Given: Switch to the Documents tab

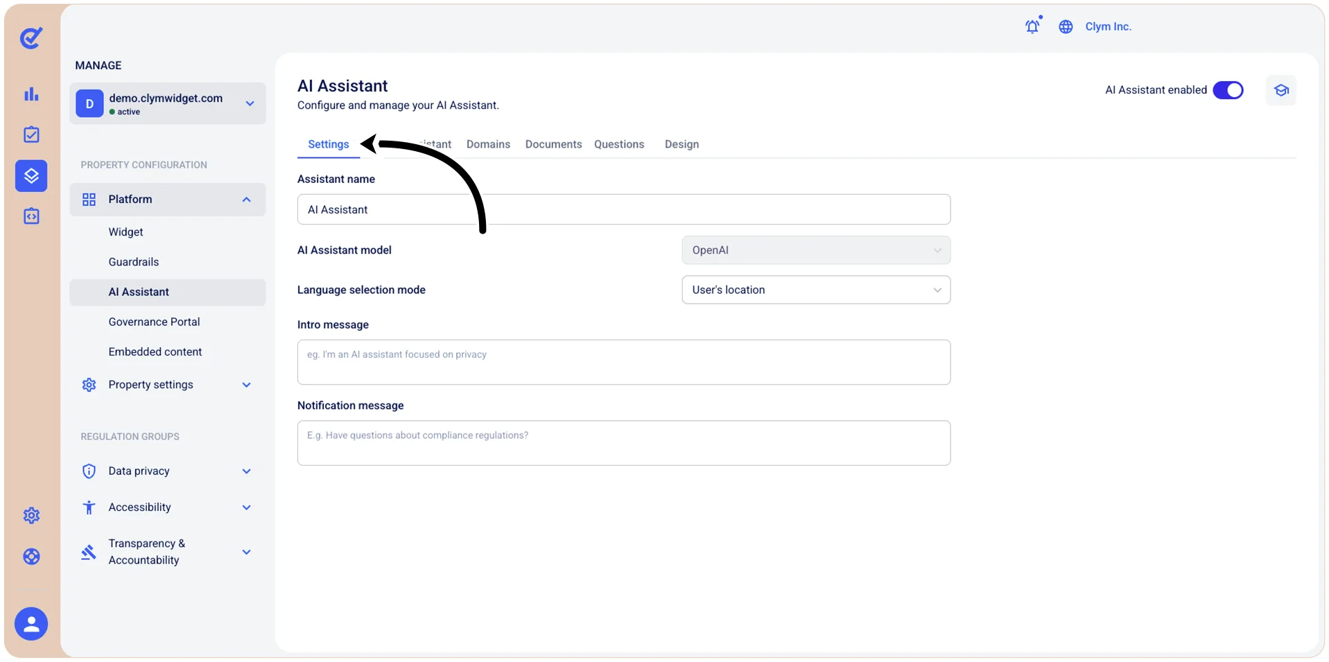Looking at the screenshot, I should [553, 144].
